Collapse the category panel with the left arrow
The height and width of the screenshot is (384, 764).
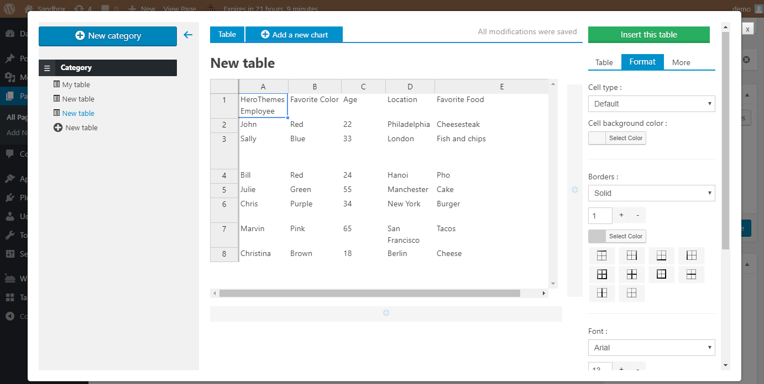point(188,35)
